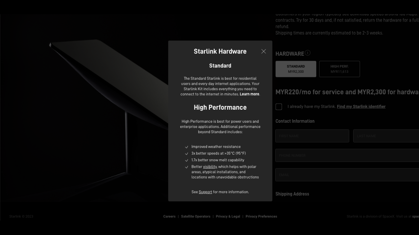The image size is (419, 235).
Task: Check 'I already have my Starlink' box
Action: point(279,107)
